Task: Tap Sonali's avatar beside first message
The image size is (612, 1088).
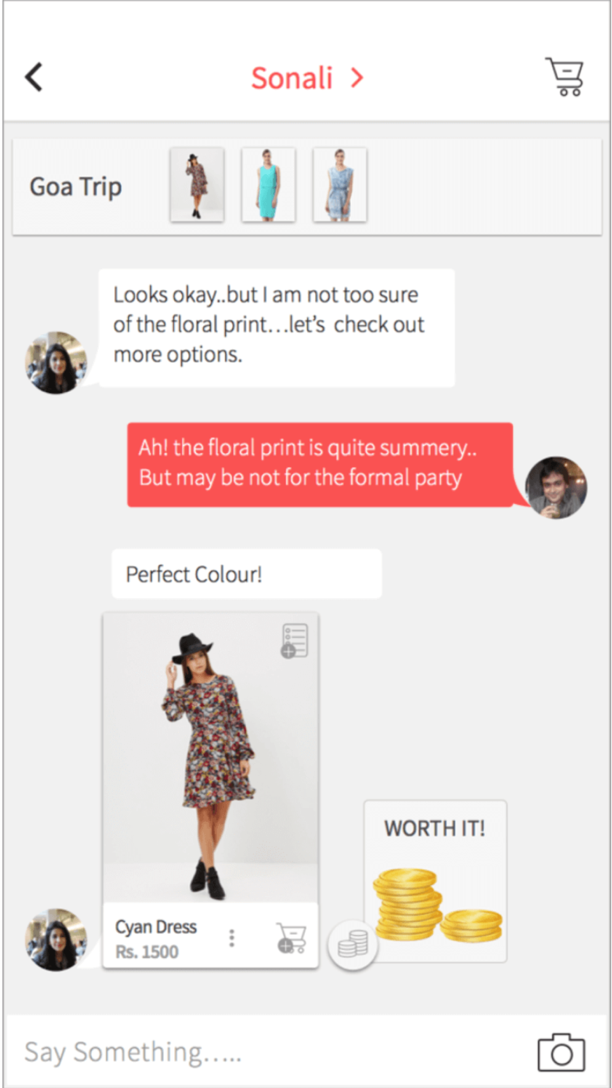Action: [x=56, y=362]
